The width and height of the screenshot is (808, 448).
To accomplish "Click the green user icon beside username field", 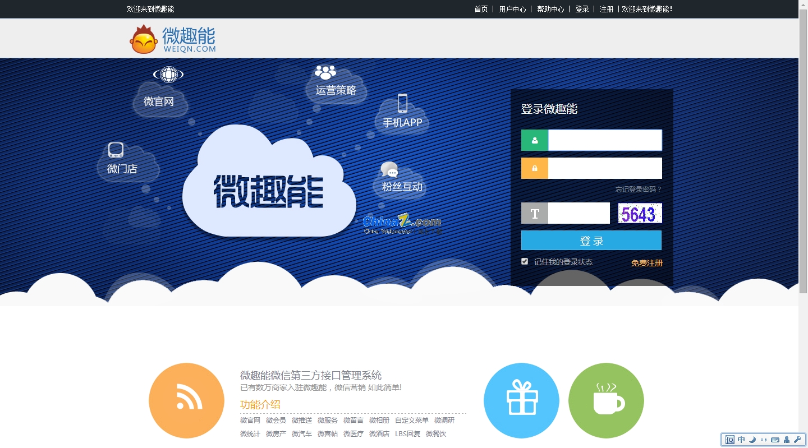I will (x=535, y=140).
